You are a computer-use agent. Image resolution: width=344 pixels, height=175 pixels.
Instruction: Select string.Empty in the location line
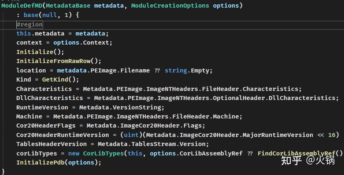[x=189, y=70]
